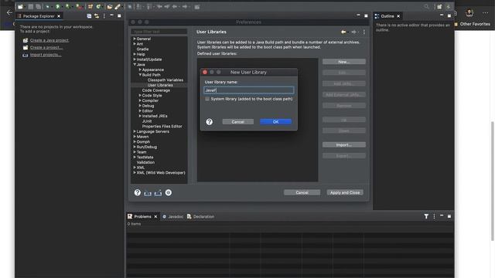Collapse the Build Path node

click(x=140, y=75)
